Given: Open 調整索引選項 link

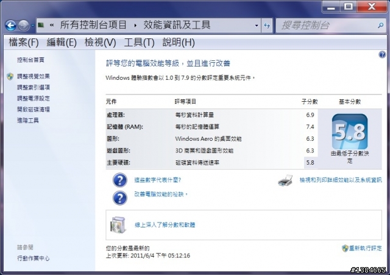Looking at the screenshot, I should pyautogui.click(x=34, y=87).
